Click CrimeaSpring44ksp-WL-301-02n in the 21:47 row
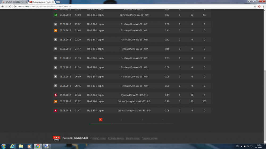 click(x=134, y=111)
